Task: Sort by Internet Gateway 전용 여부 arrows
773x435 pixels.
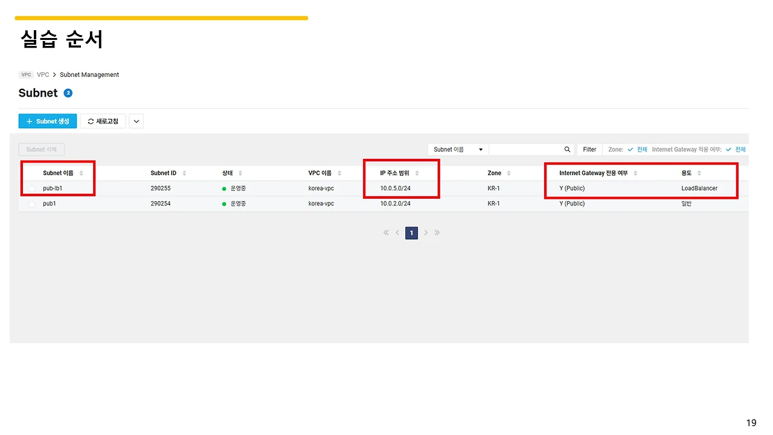Action: [635, 173]
